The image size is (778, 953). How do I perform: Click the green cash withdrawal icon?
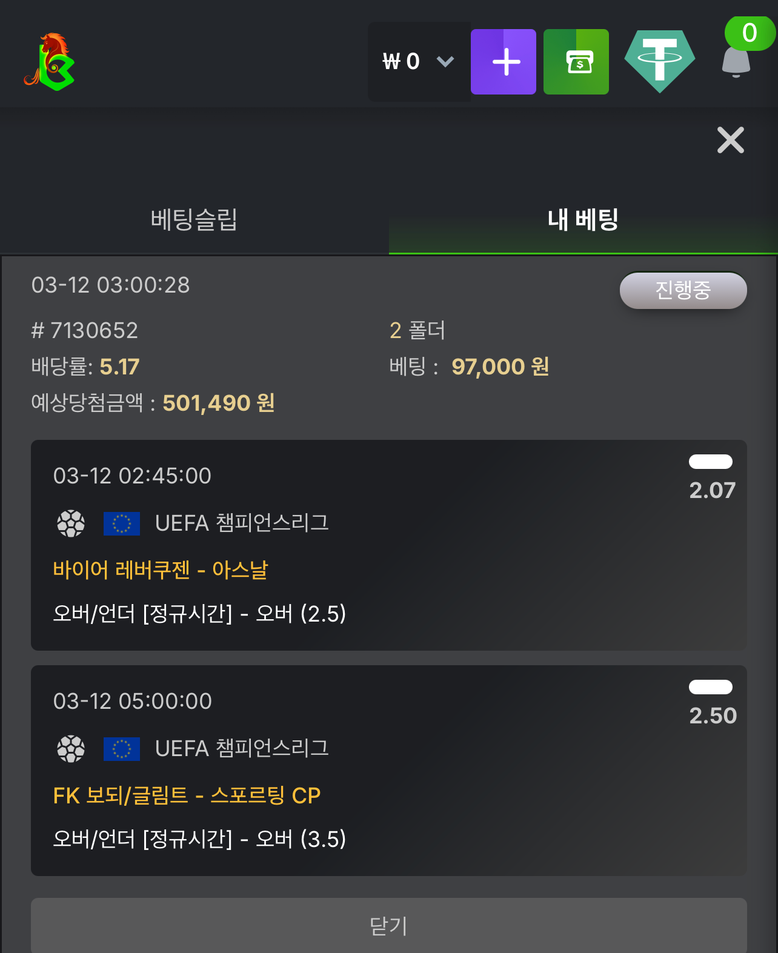[x=576, y=62]
